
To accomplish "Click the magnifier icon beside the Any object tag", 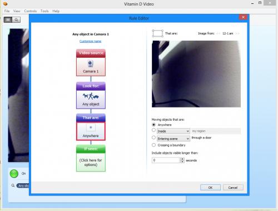I will (x=13, y=185).
